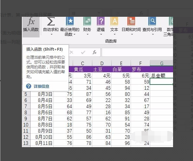Image resolution: width=193 pixels, height=161 pixels.
Task: Expand the dropdown arrow under 财务
Action: (x=87, y=35)
